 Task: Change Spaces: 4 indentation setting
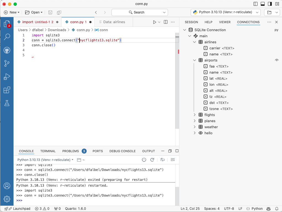pyautogui.click(x=212, y=209)
